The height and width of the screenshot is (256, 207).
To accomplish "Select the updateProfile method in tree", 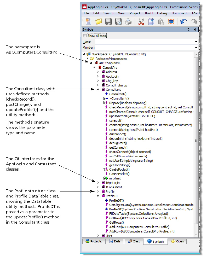I will point(132,116).
